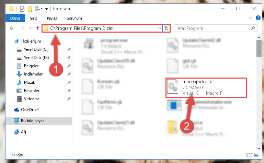Image resolution: width=264 pixels, height=163 pixels.
Task: Open İndirmeler in the navigation pane
Action: [33, 74]
